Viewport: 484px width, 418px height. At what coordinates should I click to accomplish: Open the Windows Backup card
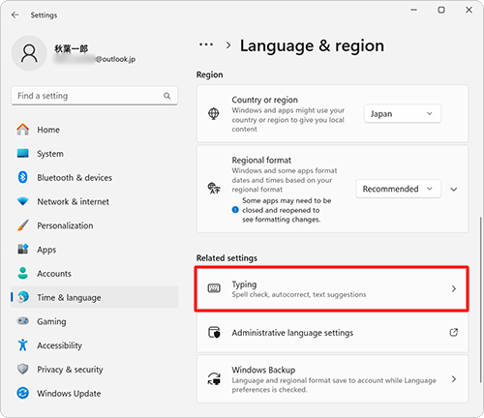pos(332,379)
